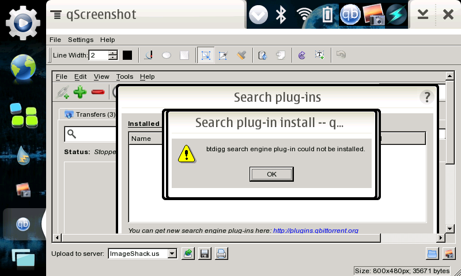Viewport: 461px width, 276px height.
Task: Click the purple rotate arrow icon
Action: tap(301, 55)
